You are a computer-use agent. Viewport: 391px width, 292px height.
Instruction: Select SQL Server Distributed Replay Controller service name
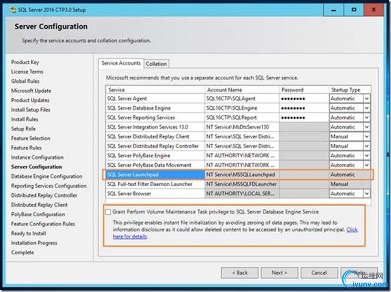153,146
